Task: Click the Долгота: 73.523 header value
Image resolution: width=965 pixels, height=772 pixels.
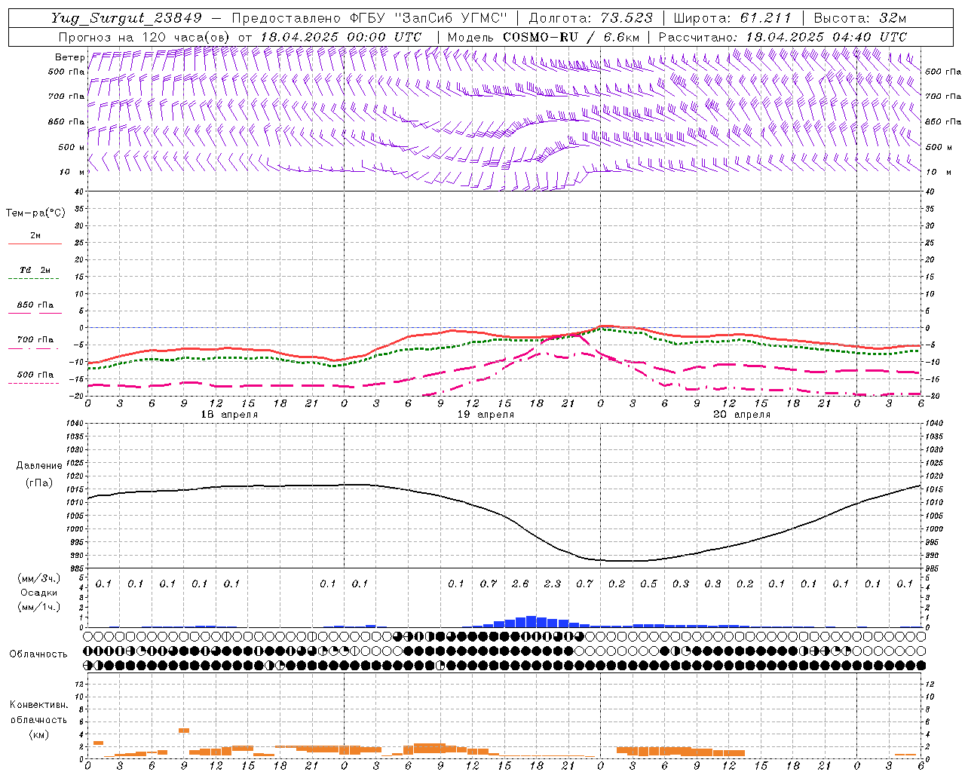Action: coord(591,18)
